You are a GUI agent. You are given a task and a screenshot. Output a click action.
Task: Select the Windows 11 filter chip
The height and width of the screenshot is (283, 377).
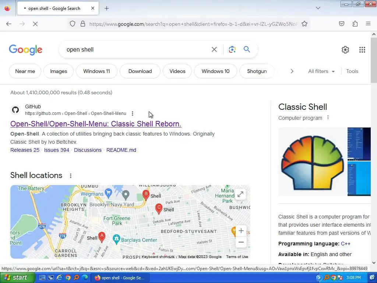96,71
